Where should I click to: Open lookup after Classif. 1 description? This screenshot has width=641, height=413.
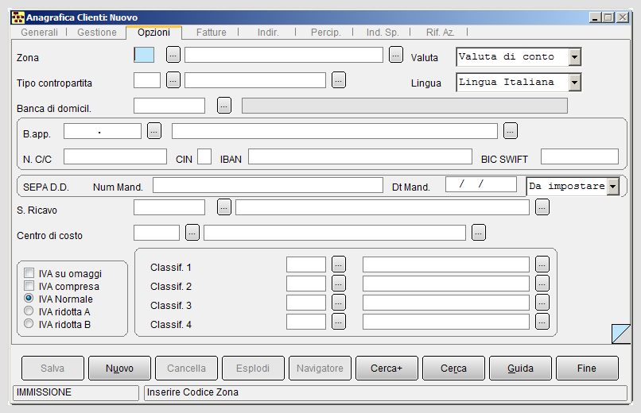pyautogui.click(x=542, y=264)
